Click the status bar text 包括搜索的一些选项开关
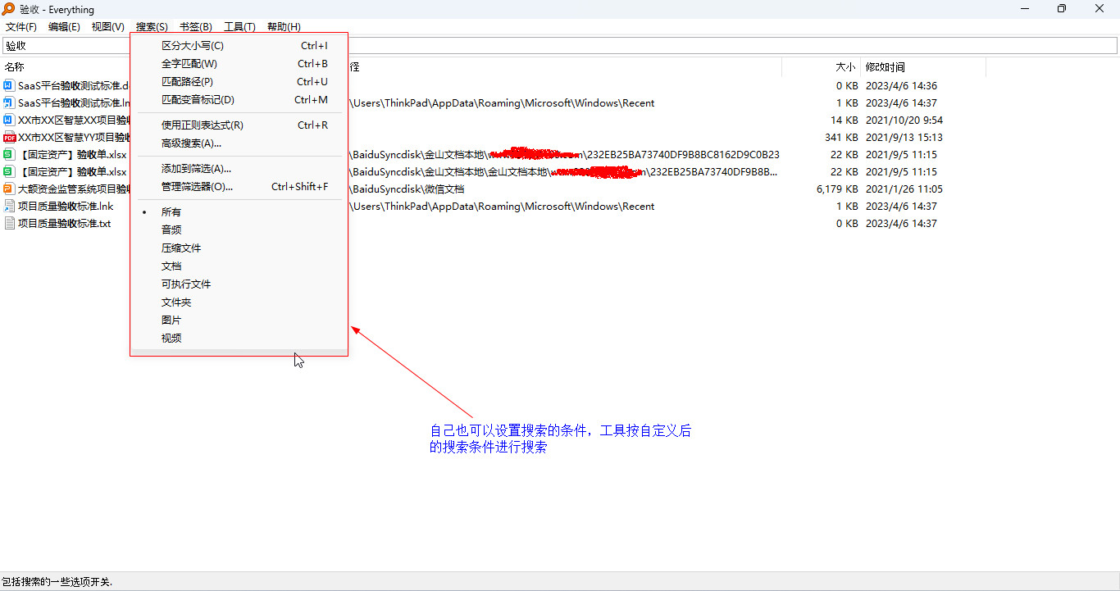1120x591 pixels. (57, 583)
